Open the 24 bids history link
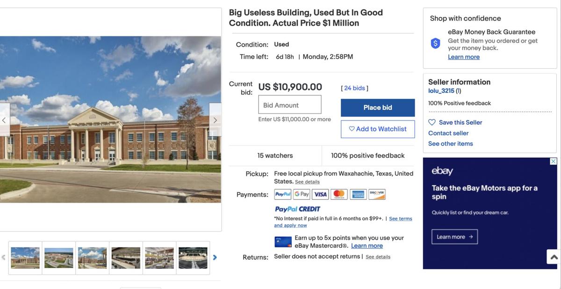561x289 pixels. coord(354,88)
